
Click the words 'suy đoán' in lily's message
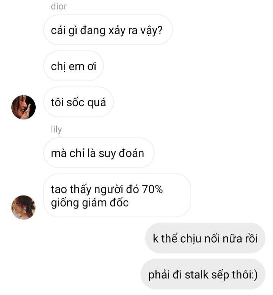[121, 153]
